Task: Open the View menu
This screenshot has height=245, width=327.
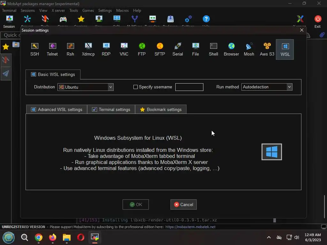Action: (43, 11)
